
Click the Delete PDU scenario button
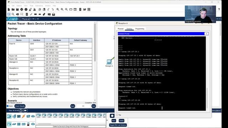(x=121, y=121)
